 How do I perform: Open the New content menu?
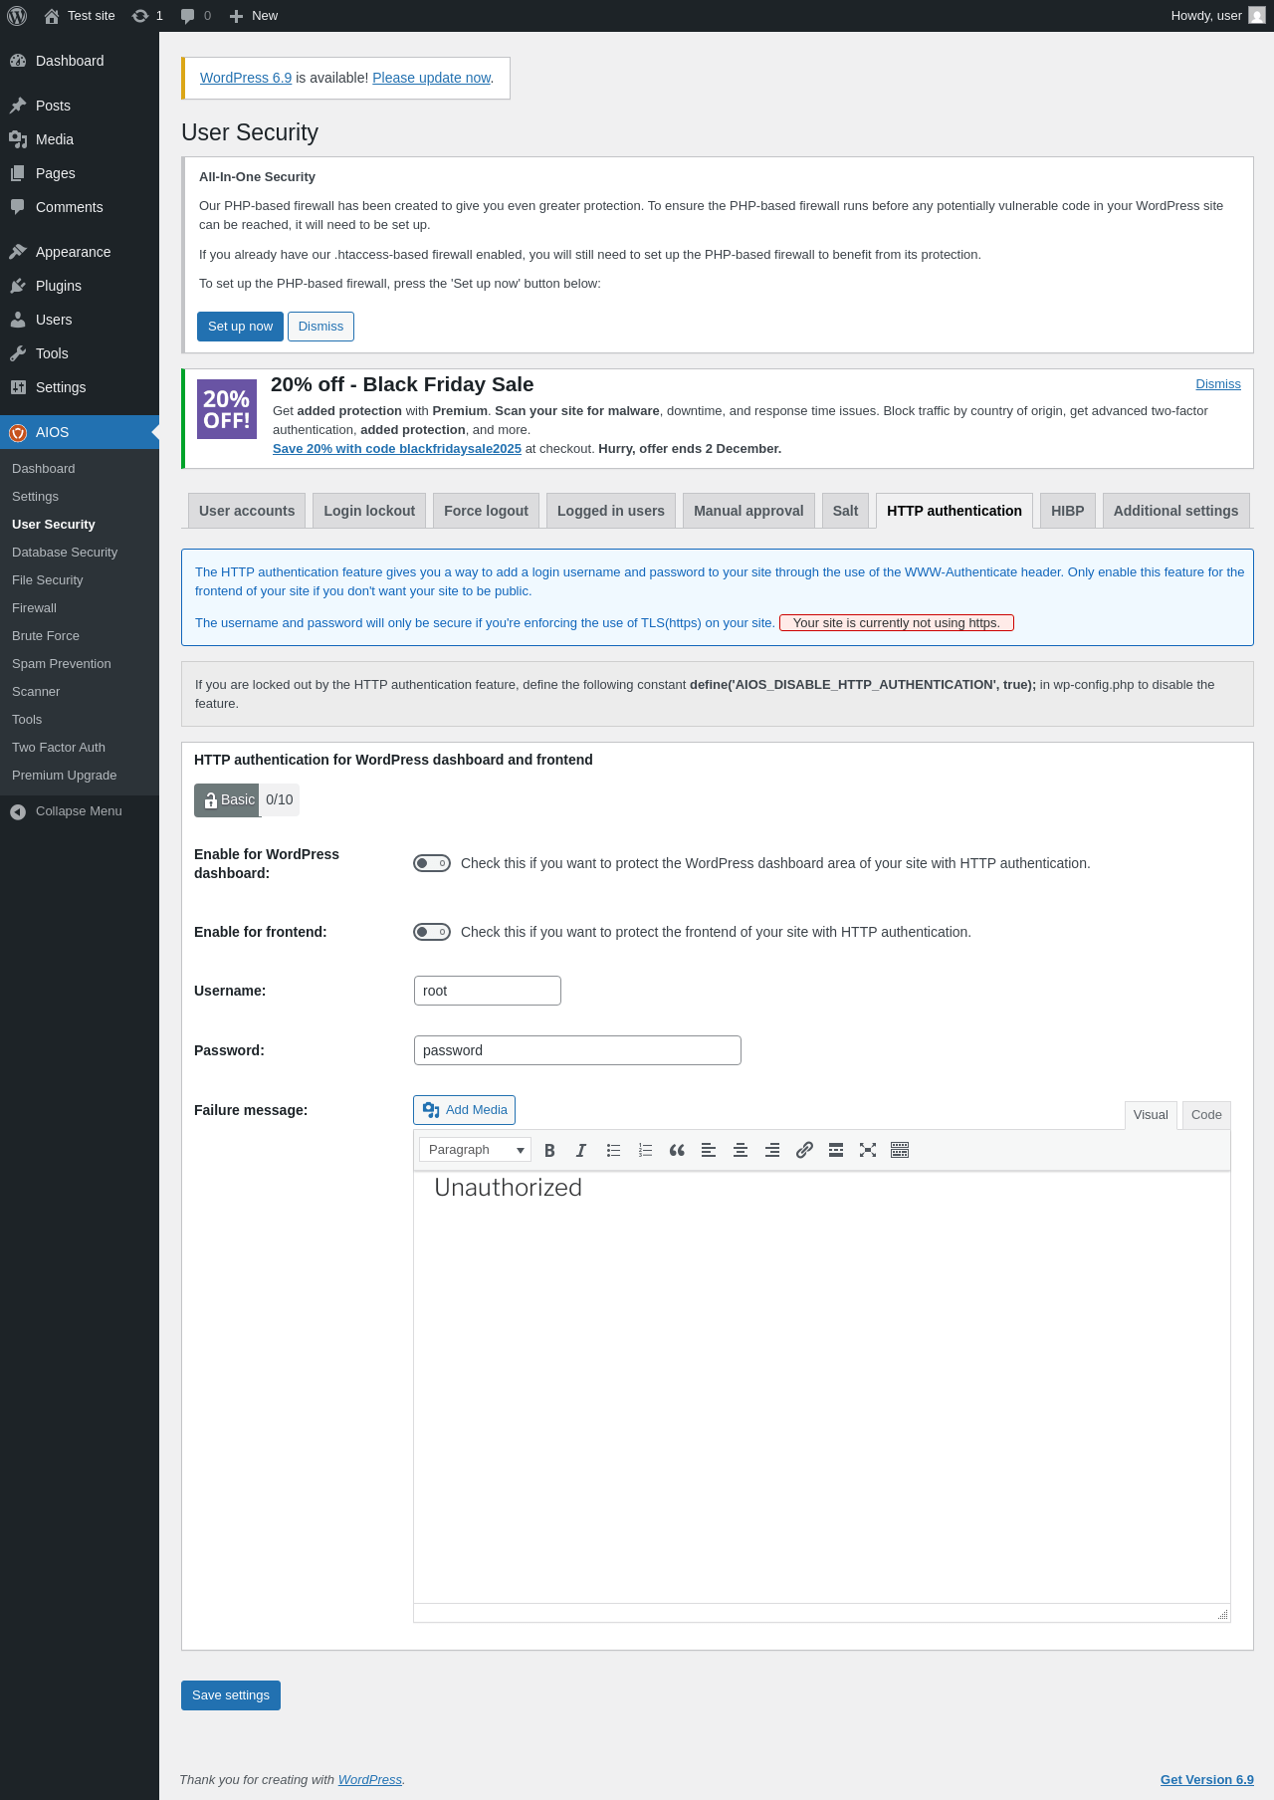point(254,16)
